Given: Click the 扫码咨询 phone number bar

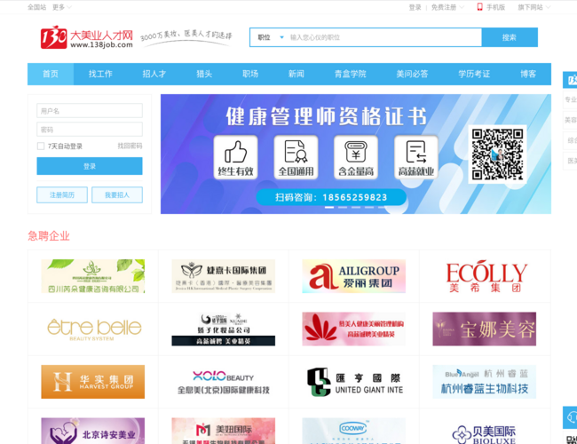Looking at the screenshot, I should coord(331,197).
